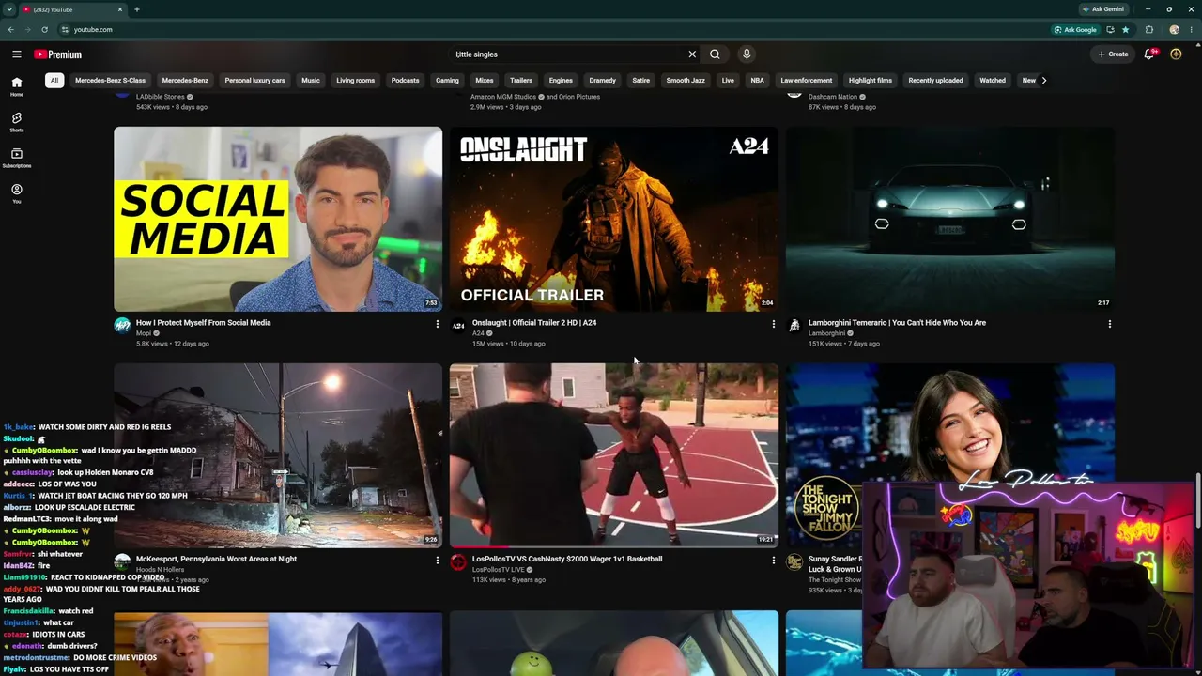Visit the LosPollosTV LIVE channel link
The image size is (1202, 676).
(499, 570)
